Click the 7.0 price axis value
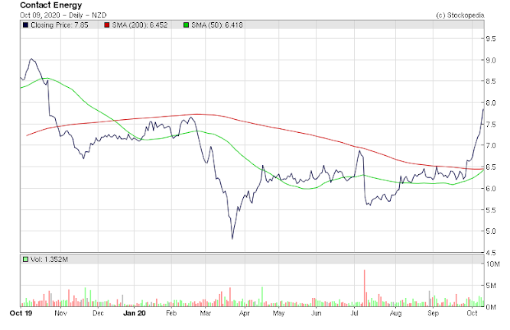The width and height of the screenshot is (510, 330). pyautogui.click(x=491, y=145)
